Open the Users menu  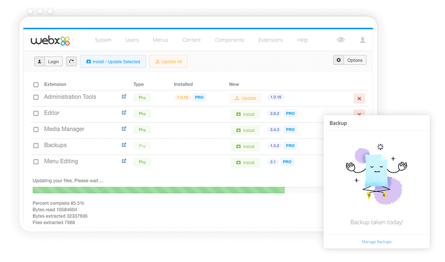[132, 40]
